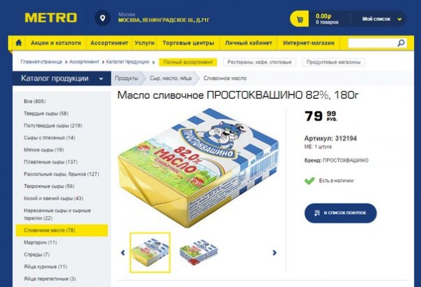
Task: Open the store location pin icon
Action: [102, 18]
